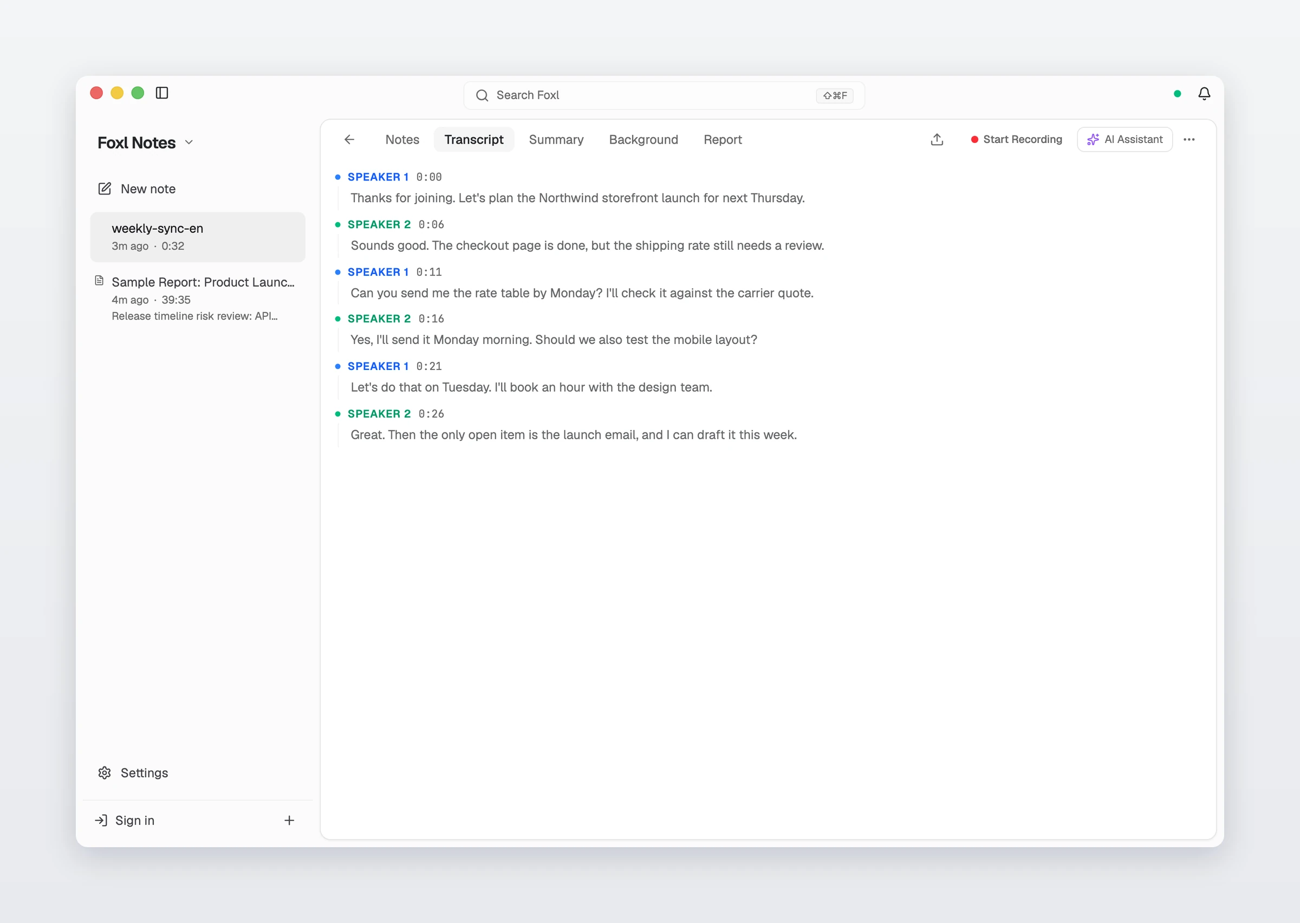The width and height of the screenshot is (1300, 923).
Task: Open Settings from the sidebar
Action: [144, 773]
